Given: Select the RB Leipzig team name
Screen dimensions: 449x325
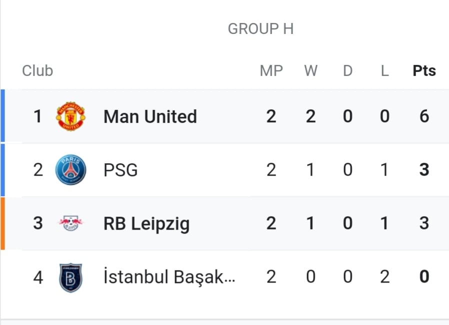Looking at the screenshot, I should [x=146, y=224].
